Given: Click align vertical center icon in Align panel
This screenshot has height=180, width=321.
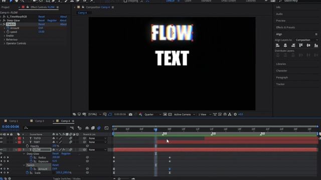Looking at the screenshot, I should [308, 45].
